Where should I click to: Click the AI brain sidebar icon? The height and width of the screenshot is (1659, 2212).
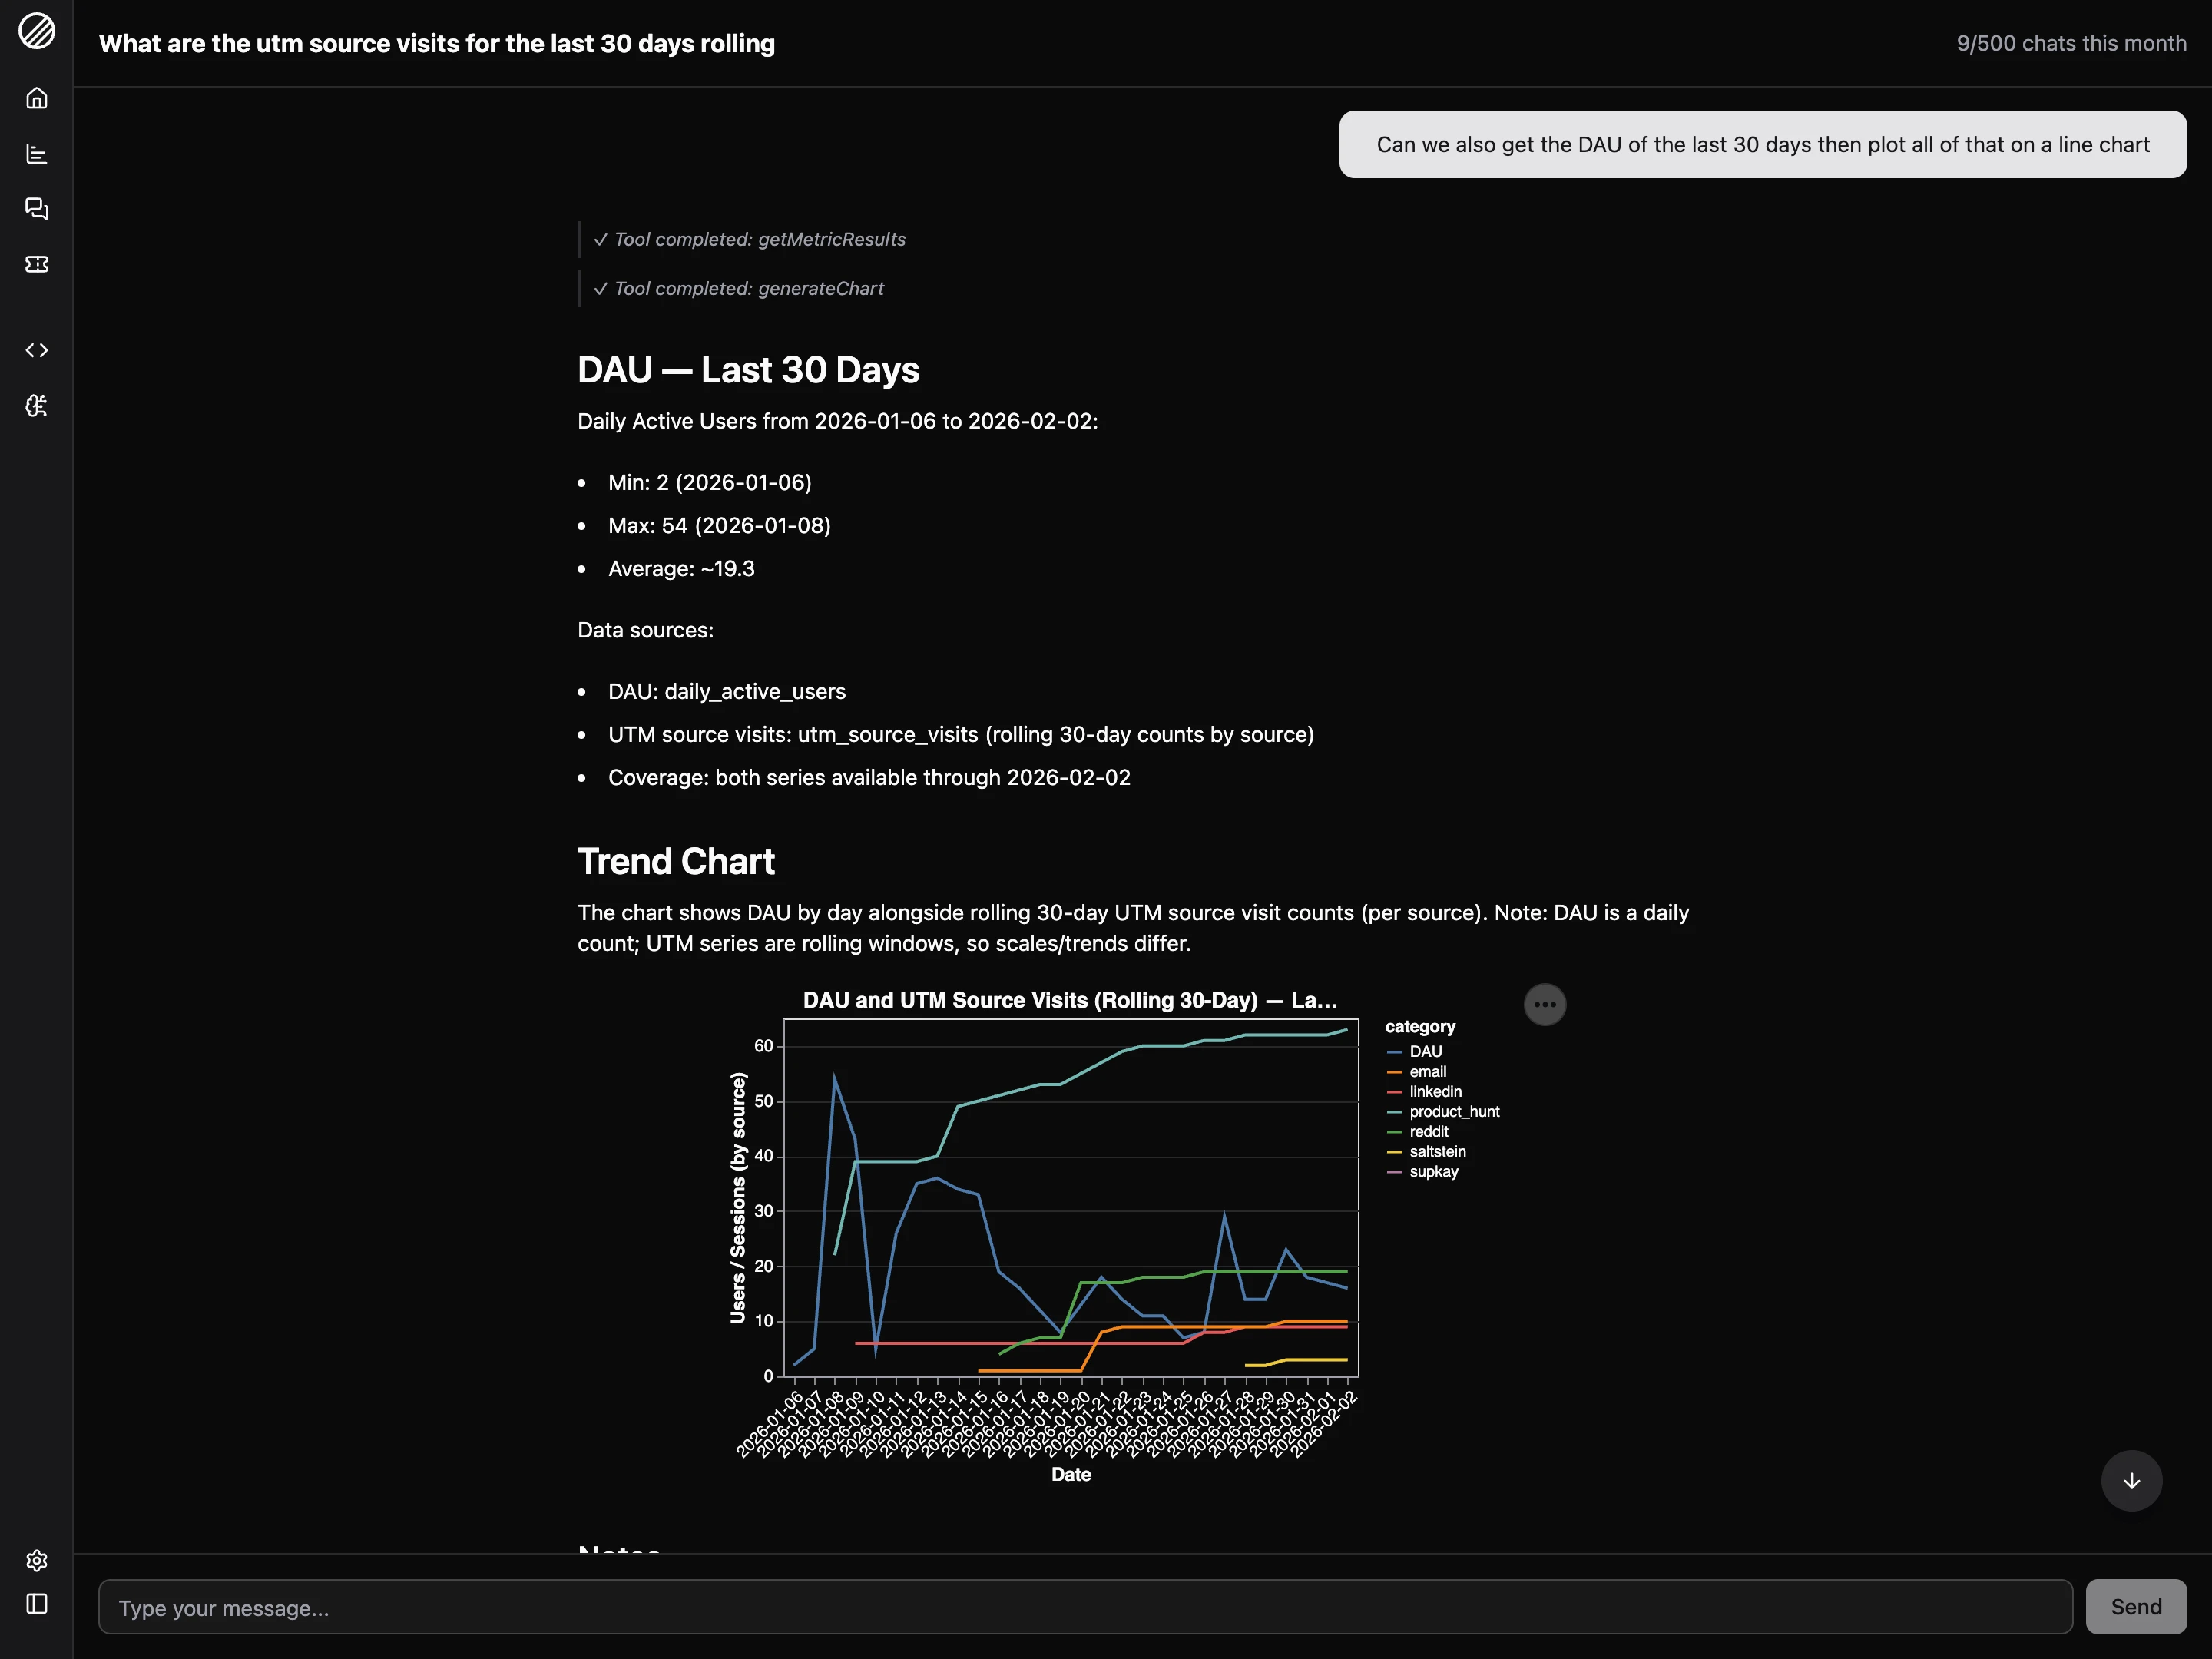tap(37, 406)
